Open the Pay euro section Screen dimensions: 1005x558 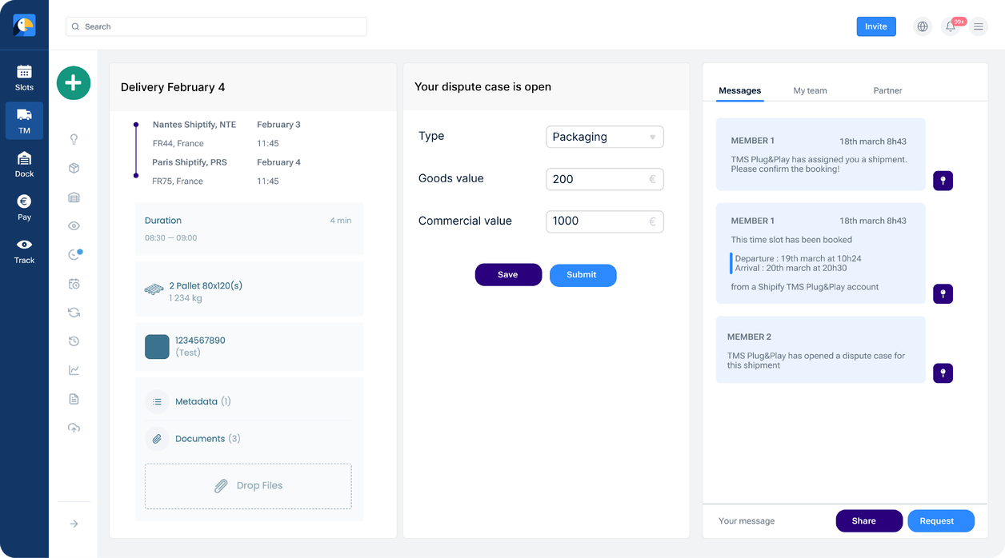click(24, 207)
